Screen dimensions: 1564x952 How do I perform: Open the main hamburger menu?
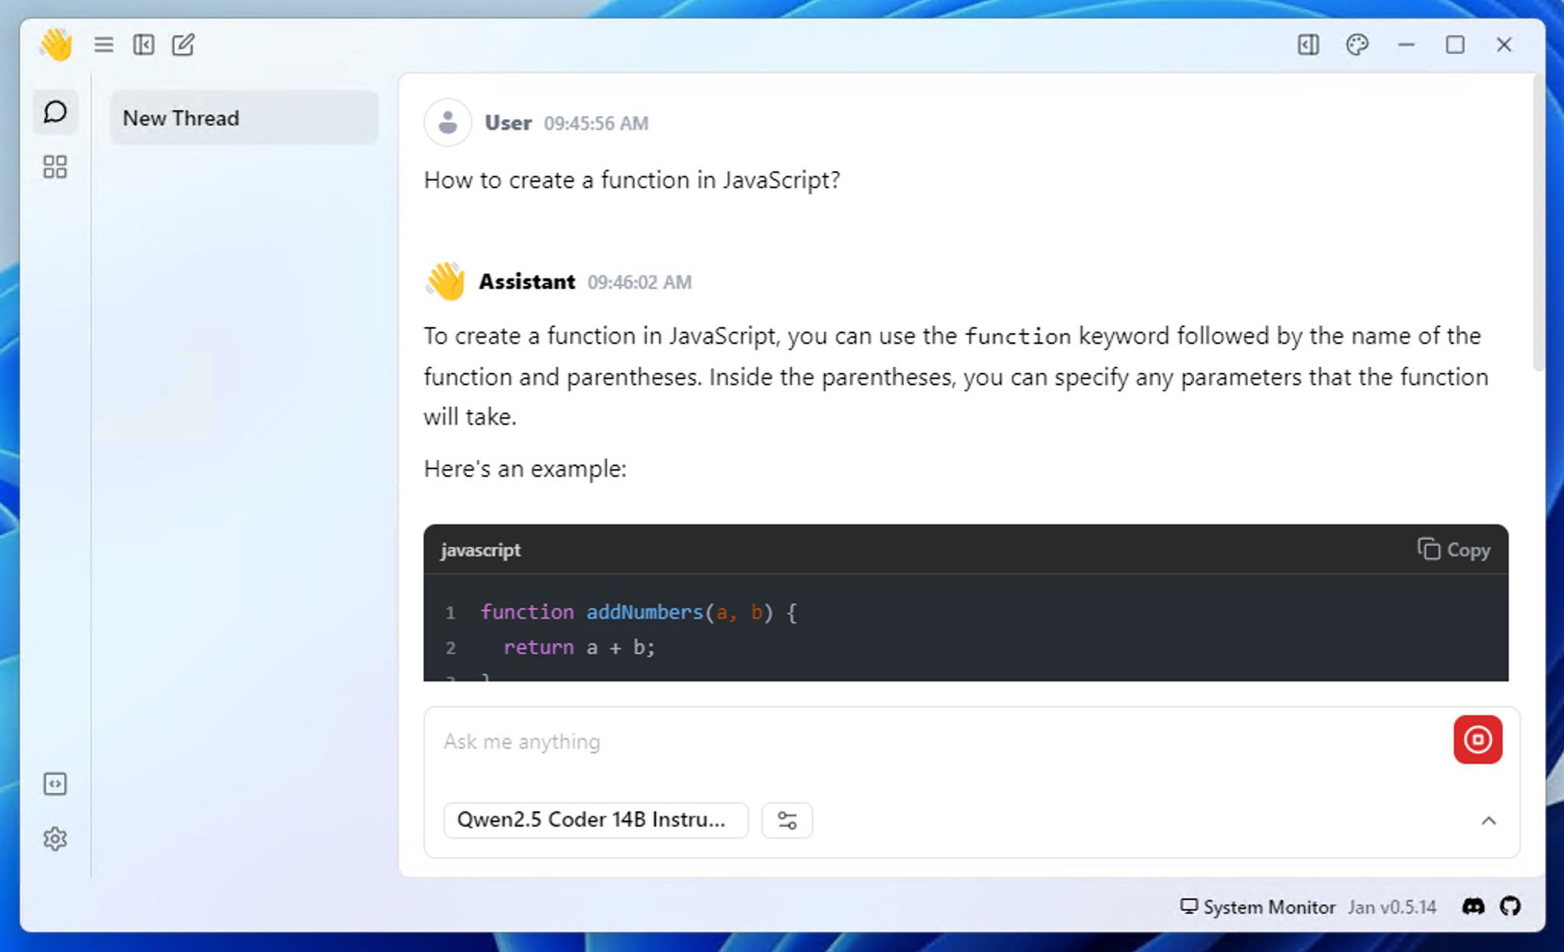click(x=104, y=45)
